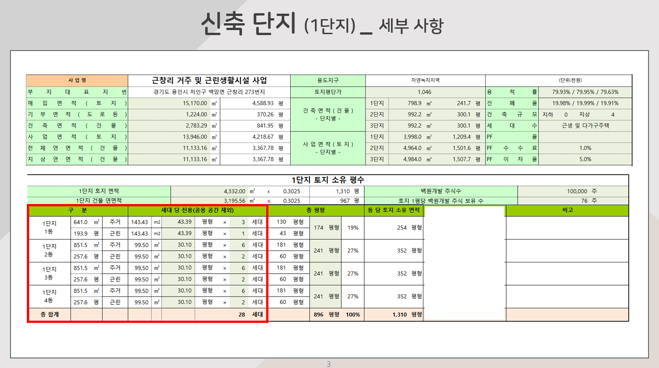The image size is (659, 368).
Task: Select the 1동 total '174 평형'
Action: [326, 228]
